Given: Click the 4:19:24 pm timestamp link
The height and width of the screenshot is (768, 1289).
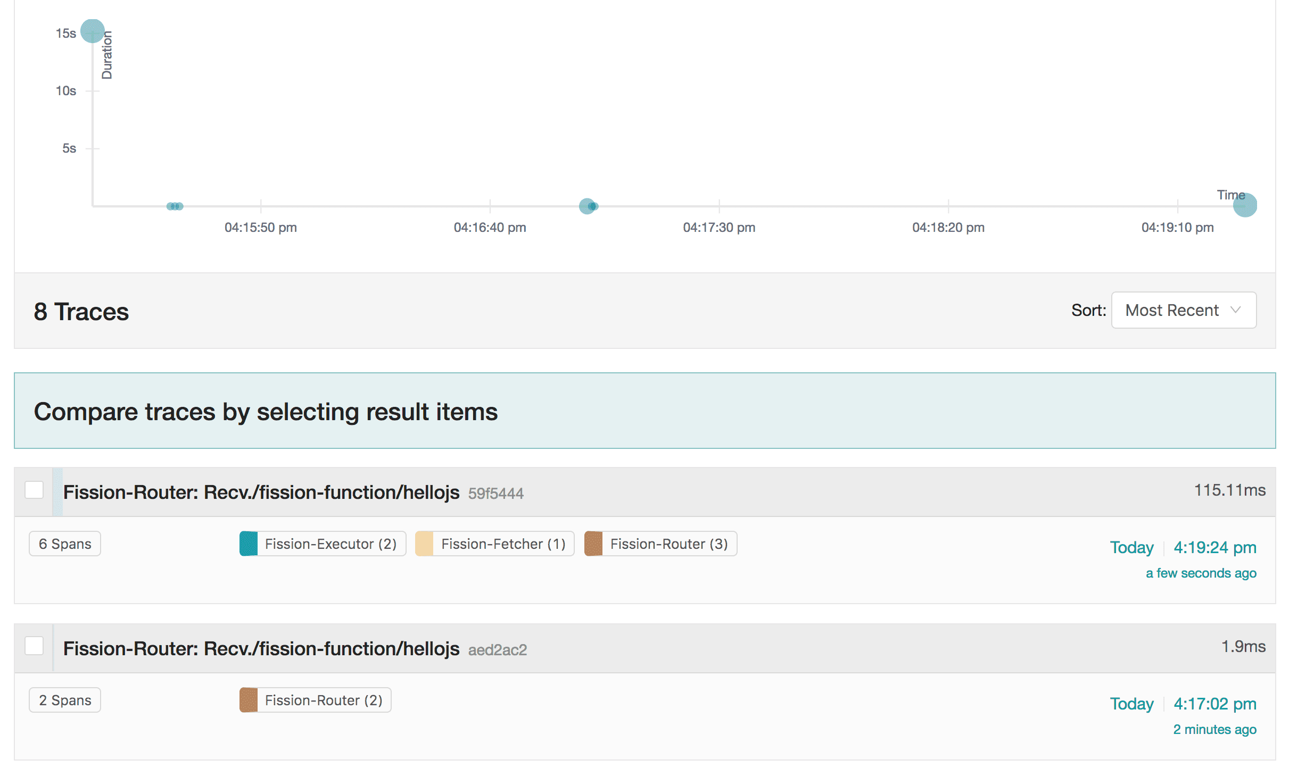Looking at the screenshot, I should pyautogui.click(x=1214, y=547).
